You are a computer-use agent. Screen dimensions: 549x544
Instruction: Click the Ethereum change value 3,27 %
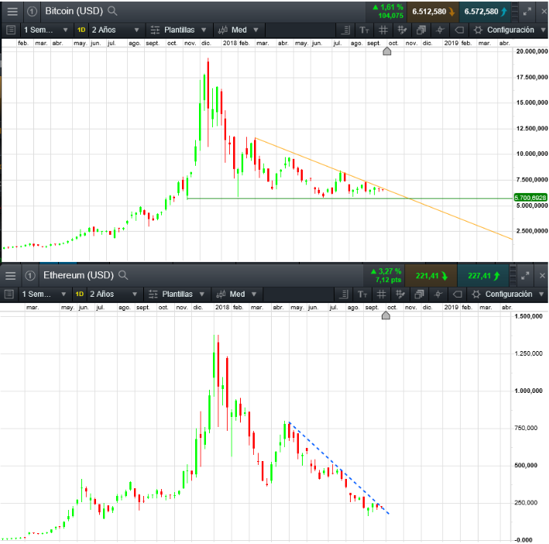(x=386, y=271)
